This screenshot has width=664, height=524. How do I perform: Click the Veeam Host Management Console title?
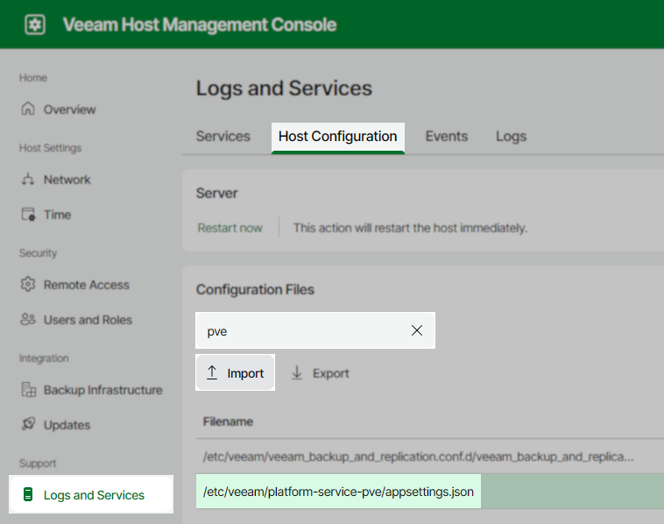pyautogui.click(x=200, y=25)
